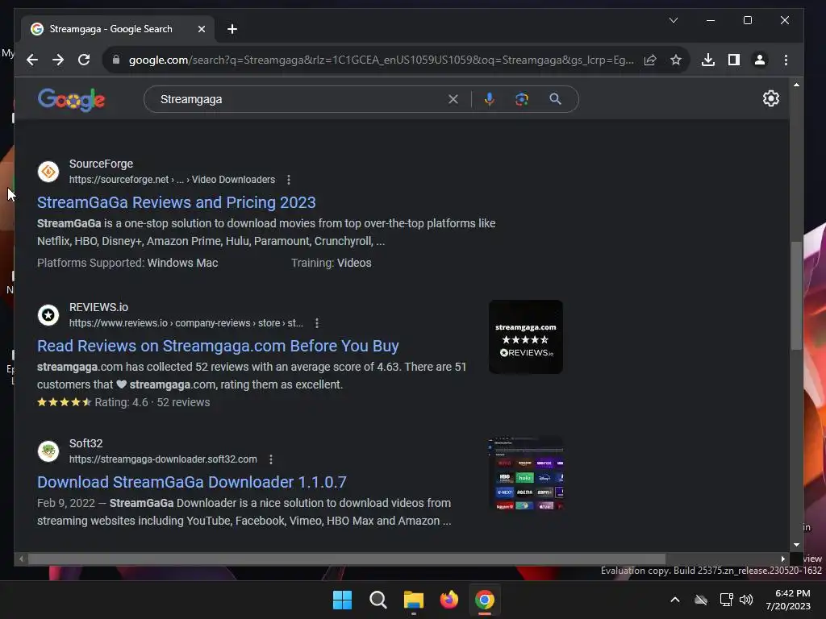This screenshot has height=619, width=826.
Task: View site information via lock icon
Action: click(x=116, y=60)
